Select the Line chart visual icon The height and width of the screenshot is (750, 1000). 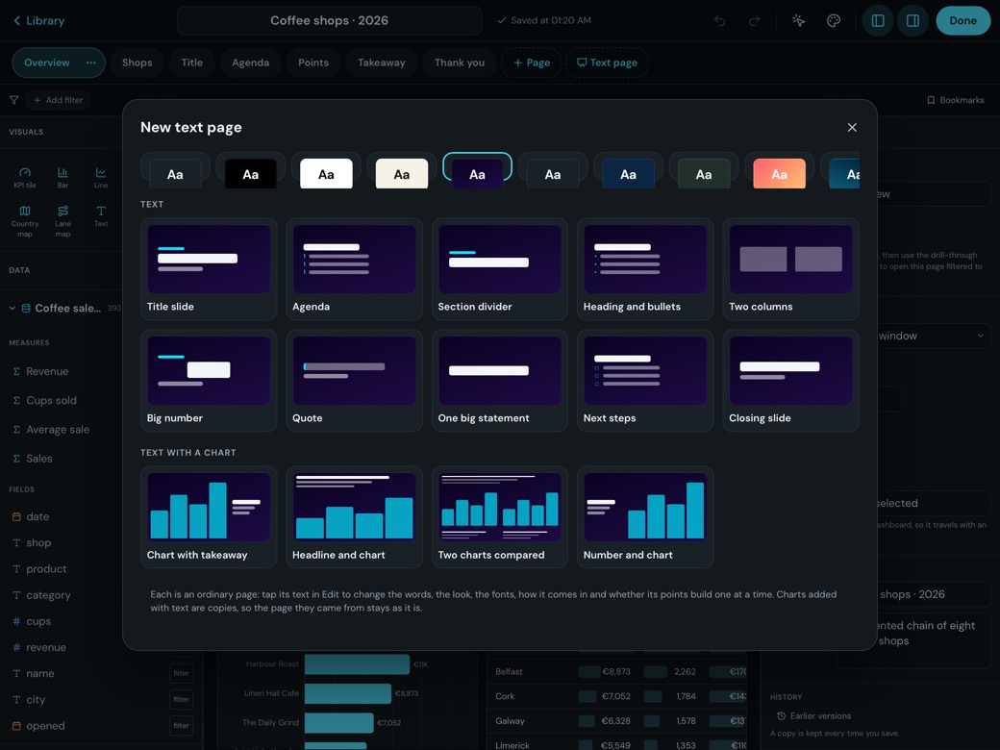coord(101,178)
